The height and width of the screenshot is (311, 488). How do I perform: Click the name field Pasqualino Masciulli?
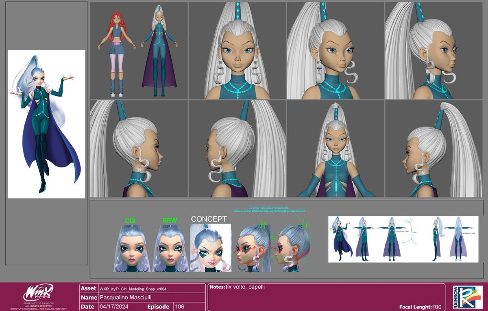pyautogui.click(x=126, y=298)
